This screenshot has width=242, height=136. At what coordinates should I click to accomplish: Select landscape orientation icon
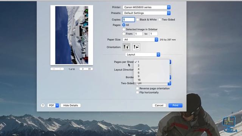(x=136, y=47)
